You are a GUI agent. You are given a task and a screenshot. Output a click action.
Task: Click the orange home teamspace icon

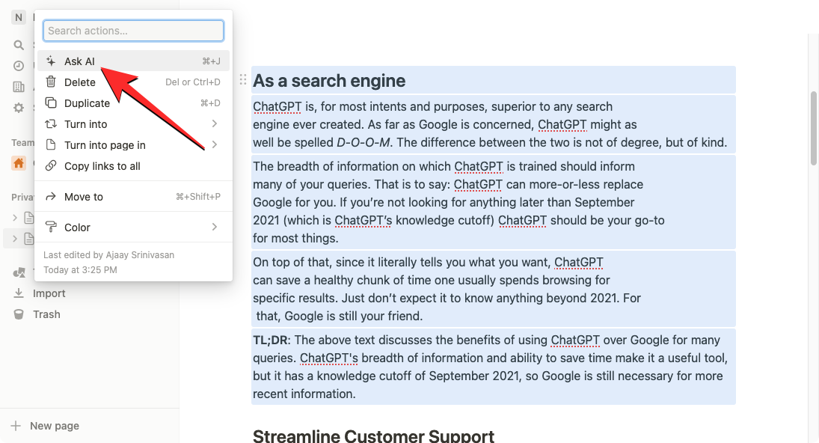click(x=19, y=163)
